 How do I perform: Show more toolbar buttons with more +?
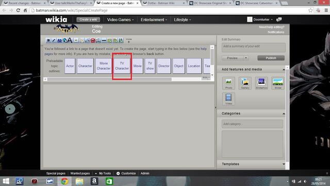128,40
